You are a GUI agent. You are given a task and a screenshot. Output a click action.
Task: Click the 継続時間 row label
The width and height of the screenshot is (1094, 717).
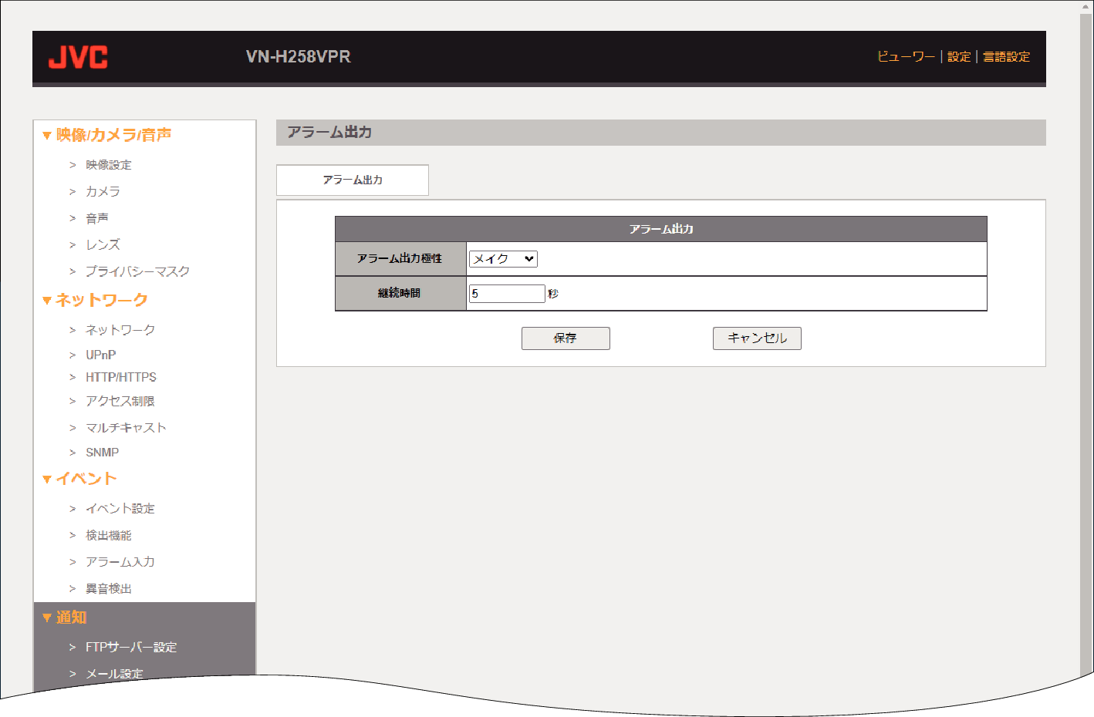click(x=400, y=294)
